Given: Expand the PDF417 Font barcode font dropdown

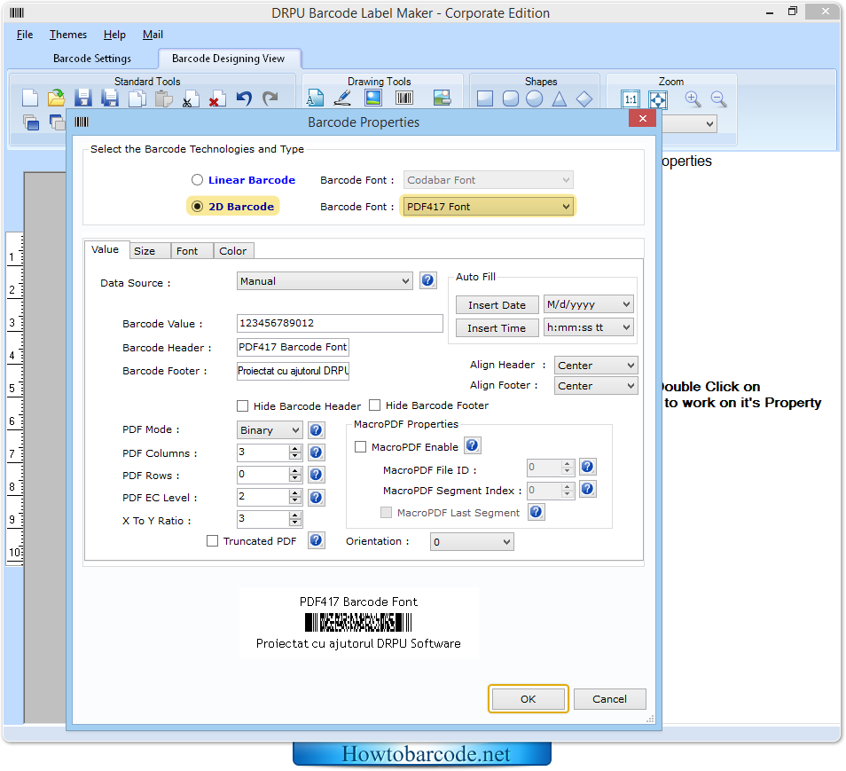Looking at the screenshot, I should [x=488, y=206].
